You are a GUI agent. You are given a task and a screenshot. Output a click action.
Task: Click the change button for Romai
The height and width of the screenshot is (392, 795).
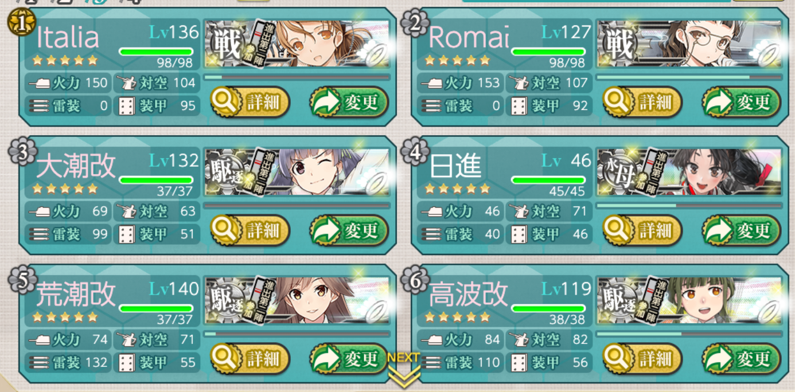[742, 103]
